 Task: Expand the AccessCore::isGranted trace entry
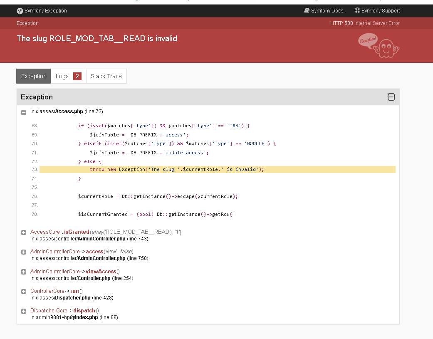(24, 233)
